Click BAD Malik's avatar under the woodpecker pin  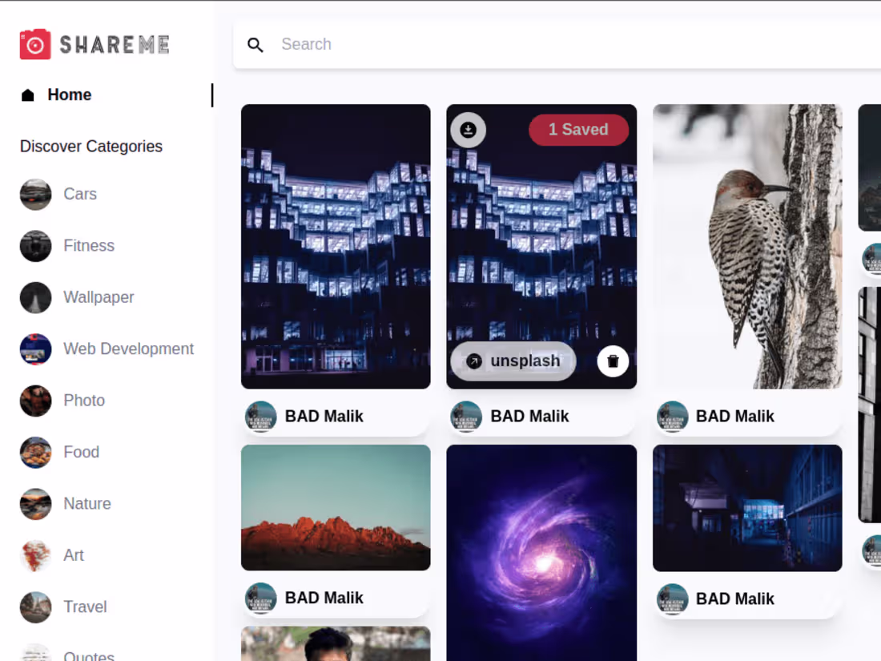pyautogui.click(x=673, y=416)
